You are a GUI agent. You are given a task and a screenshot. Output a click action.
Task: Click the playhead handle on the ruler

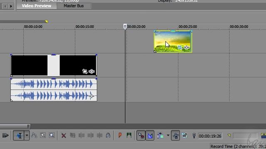pyautogui.click(x=125, y=26)
